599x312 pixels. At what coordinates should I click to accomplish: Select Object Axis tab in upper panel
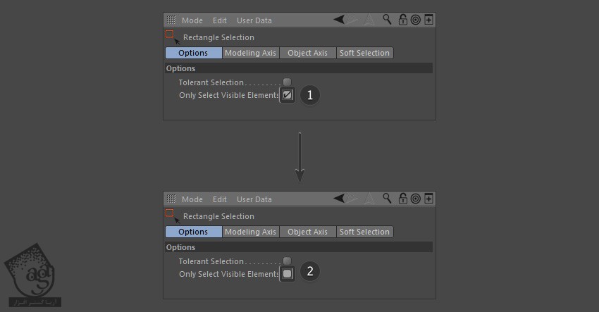[x=307, y=53]
